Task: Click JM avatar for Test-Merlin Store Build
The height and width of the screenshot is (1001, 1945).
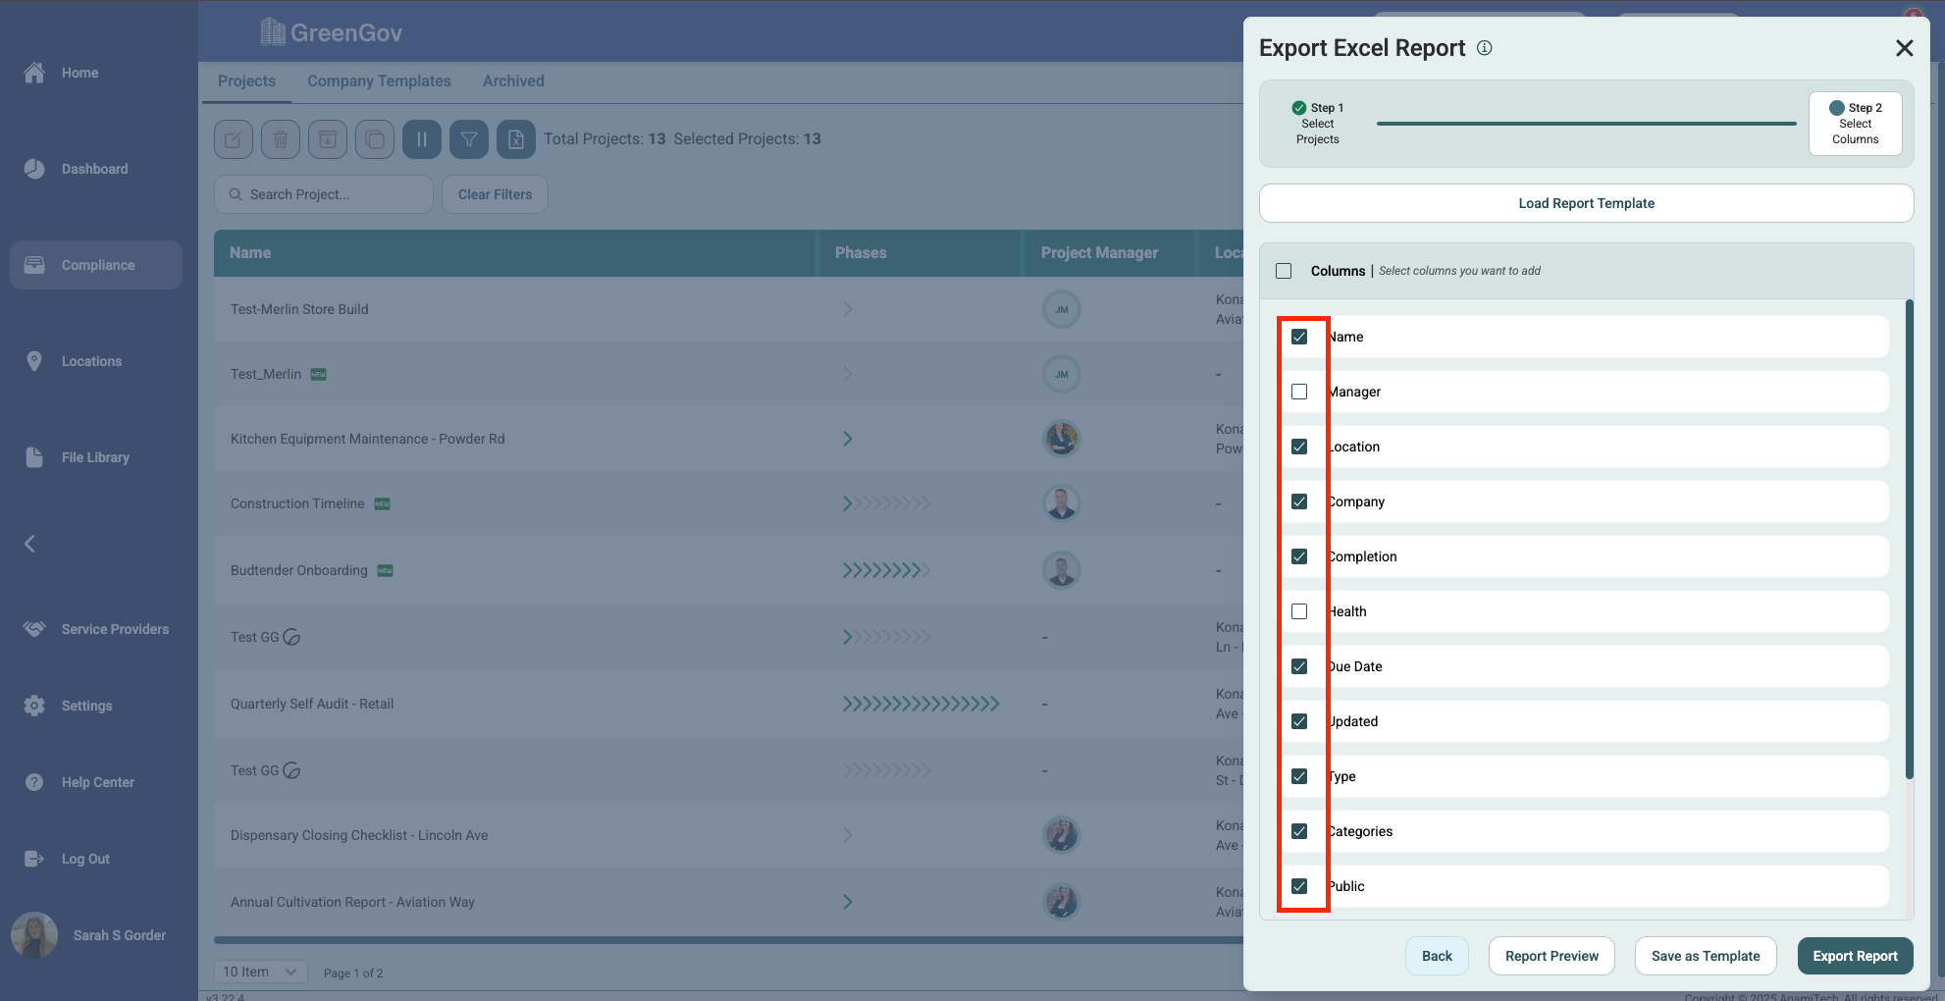Action: point(1062,309)
